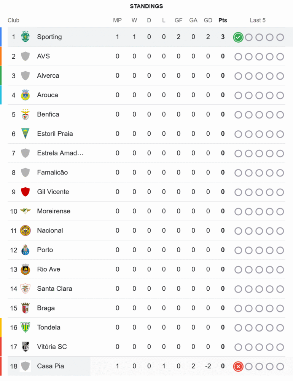Click the Porto club crest icon
The height and width of the screenshot is (381, 293).
tap(25, 250)
